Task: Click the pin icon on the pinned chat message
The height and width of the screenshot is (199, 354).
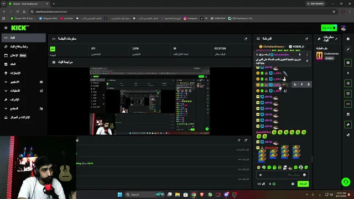Action: (x=300, y=55)
